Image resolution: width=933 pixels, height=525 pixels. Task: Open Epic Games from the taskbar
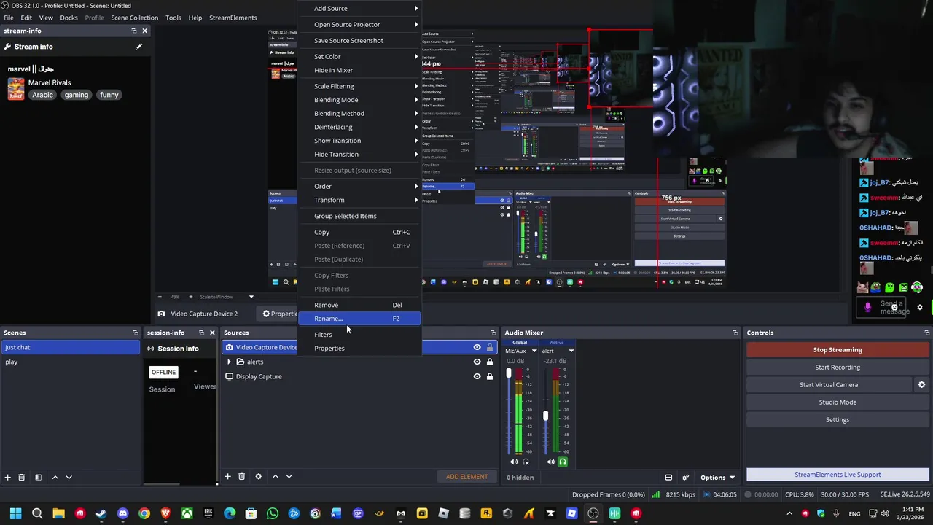208,513
